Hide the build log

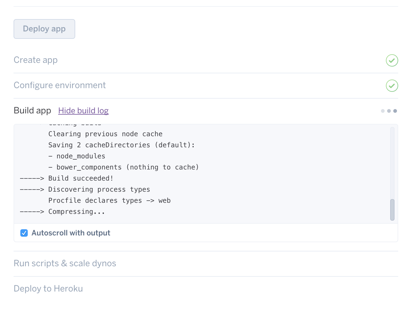coord(83,111)
